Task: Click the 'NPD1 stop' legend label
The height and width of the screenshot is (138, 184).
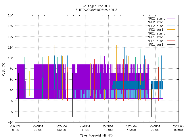Action: click(x=156, y=37)
